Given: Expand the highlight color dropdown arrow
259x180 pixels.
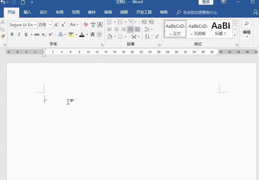Looking at the screenshot, I should pyautogui.click(x=76, y=34).
